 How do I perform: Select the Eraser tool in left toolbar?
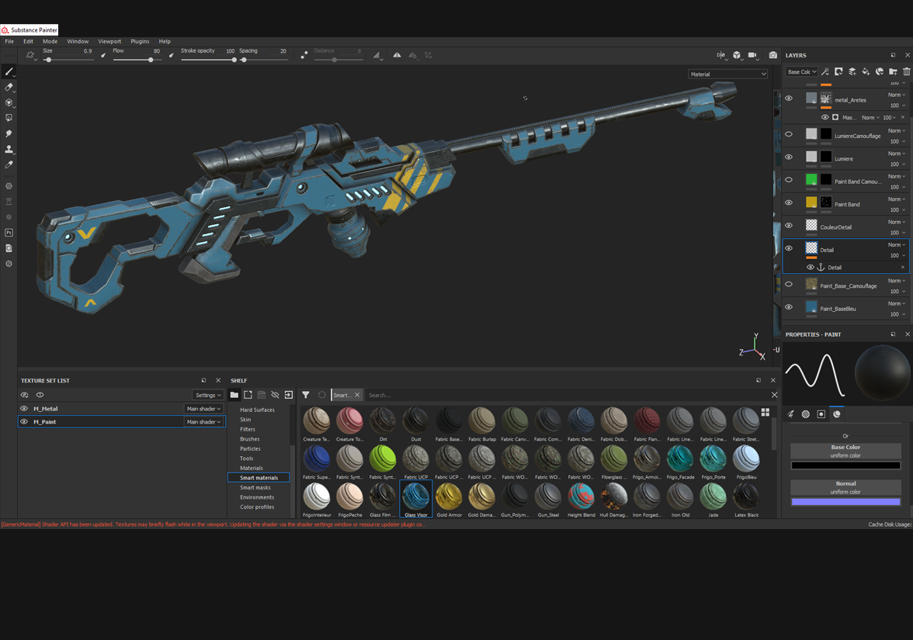(9, 87)
